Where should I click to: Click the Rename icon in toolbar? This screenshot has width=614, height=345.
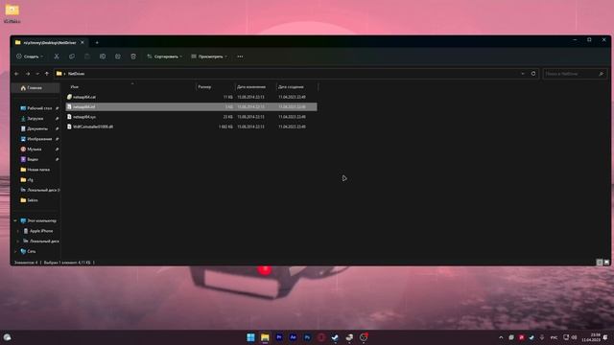pos(103,57)
